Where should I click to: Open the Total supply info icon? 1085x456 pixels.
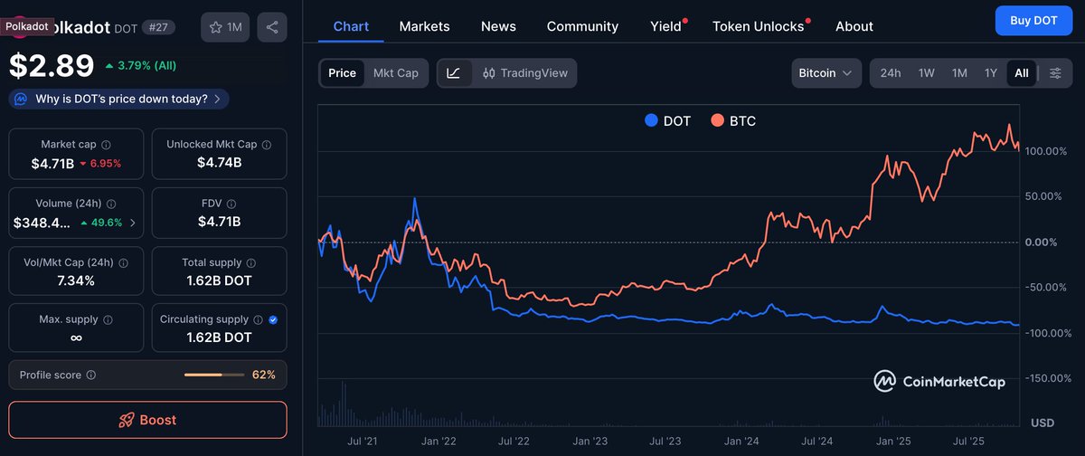(x=250, y=262)
